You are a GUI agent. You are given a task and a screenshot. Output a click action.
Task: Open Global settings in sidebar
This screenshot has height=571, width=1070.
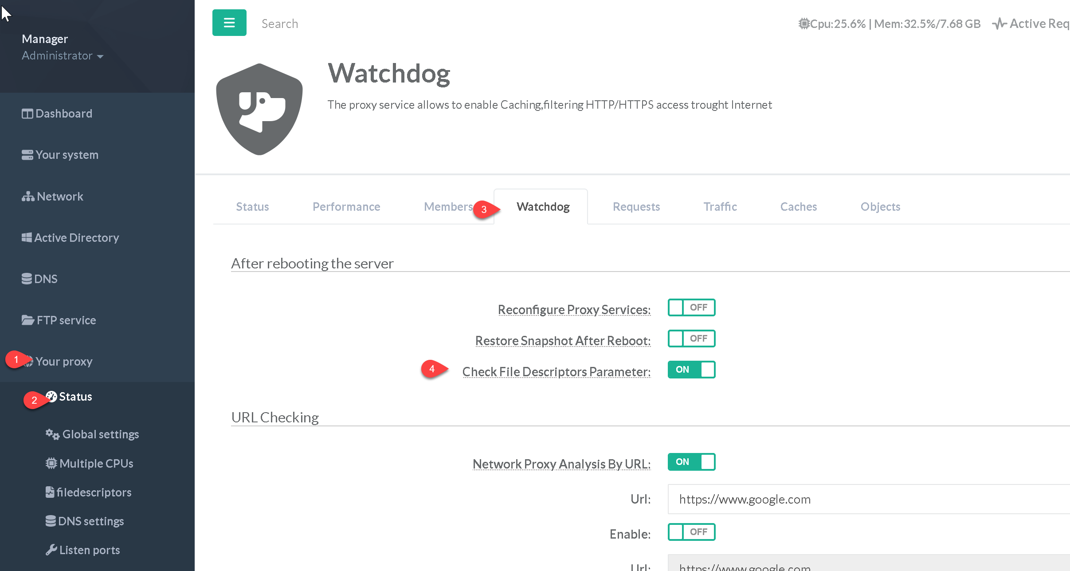click(x=100, y=434)
